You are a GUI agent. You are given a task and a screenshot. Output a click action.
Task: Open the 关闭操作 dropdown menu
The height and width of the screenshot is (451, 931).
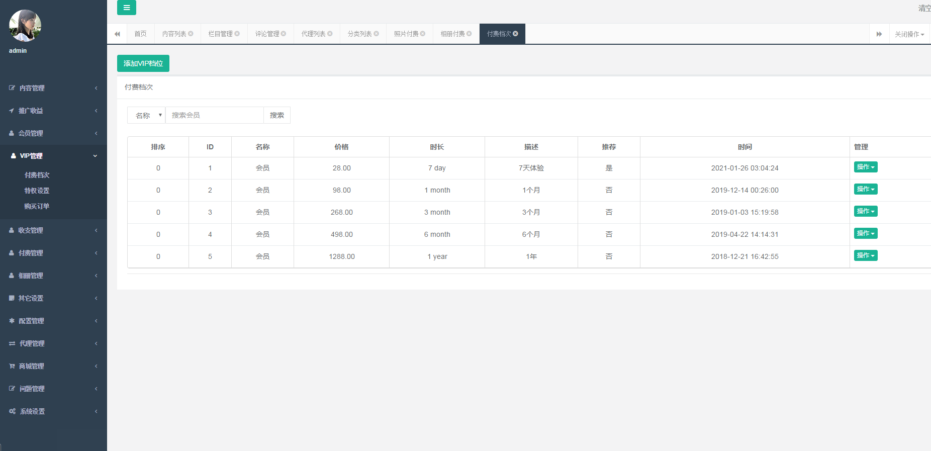click(909, 34)
